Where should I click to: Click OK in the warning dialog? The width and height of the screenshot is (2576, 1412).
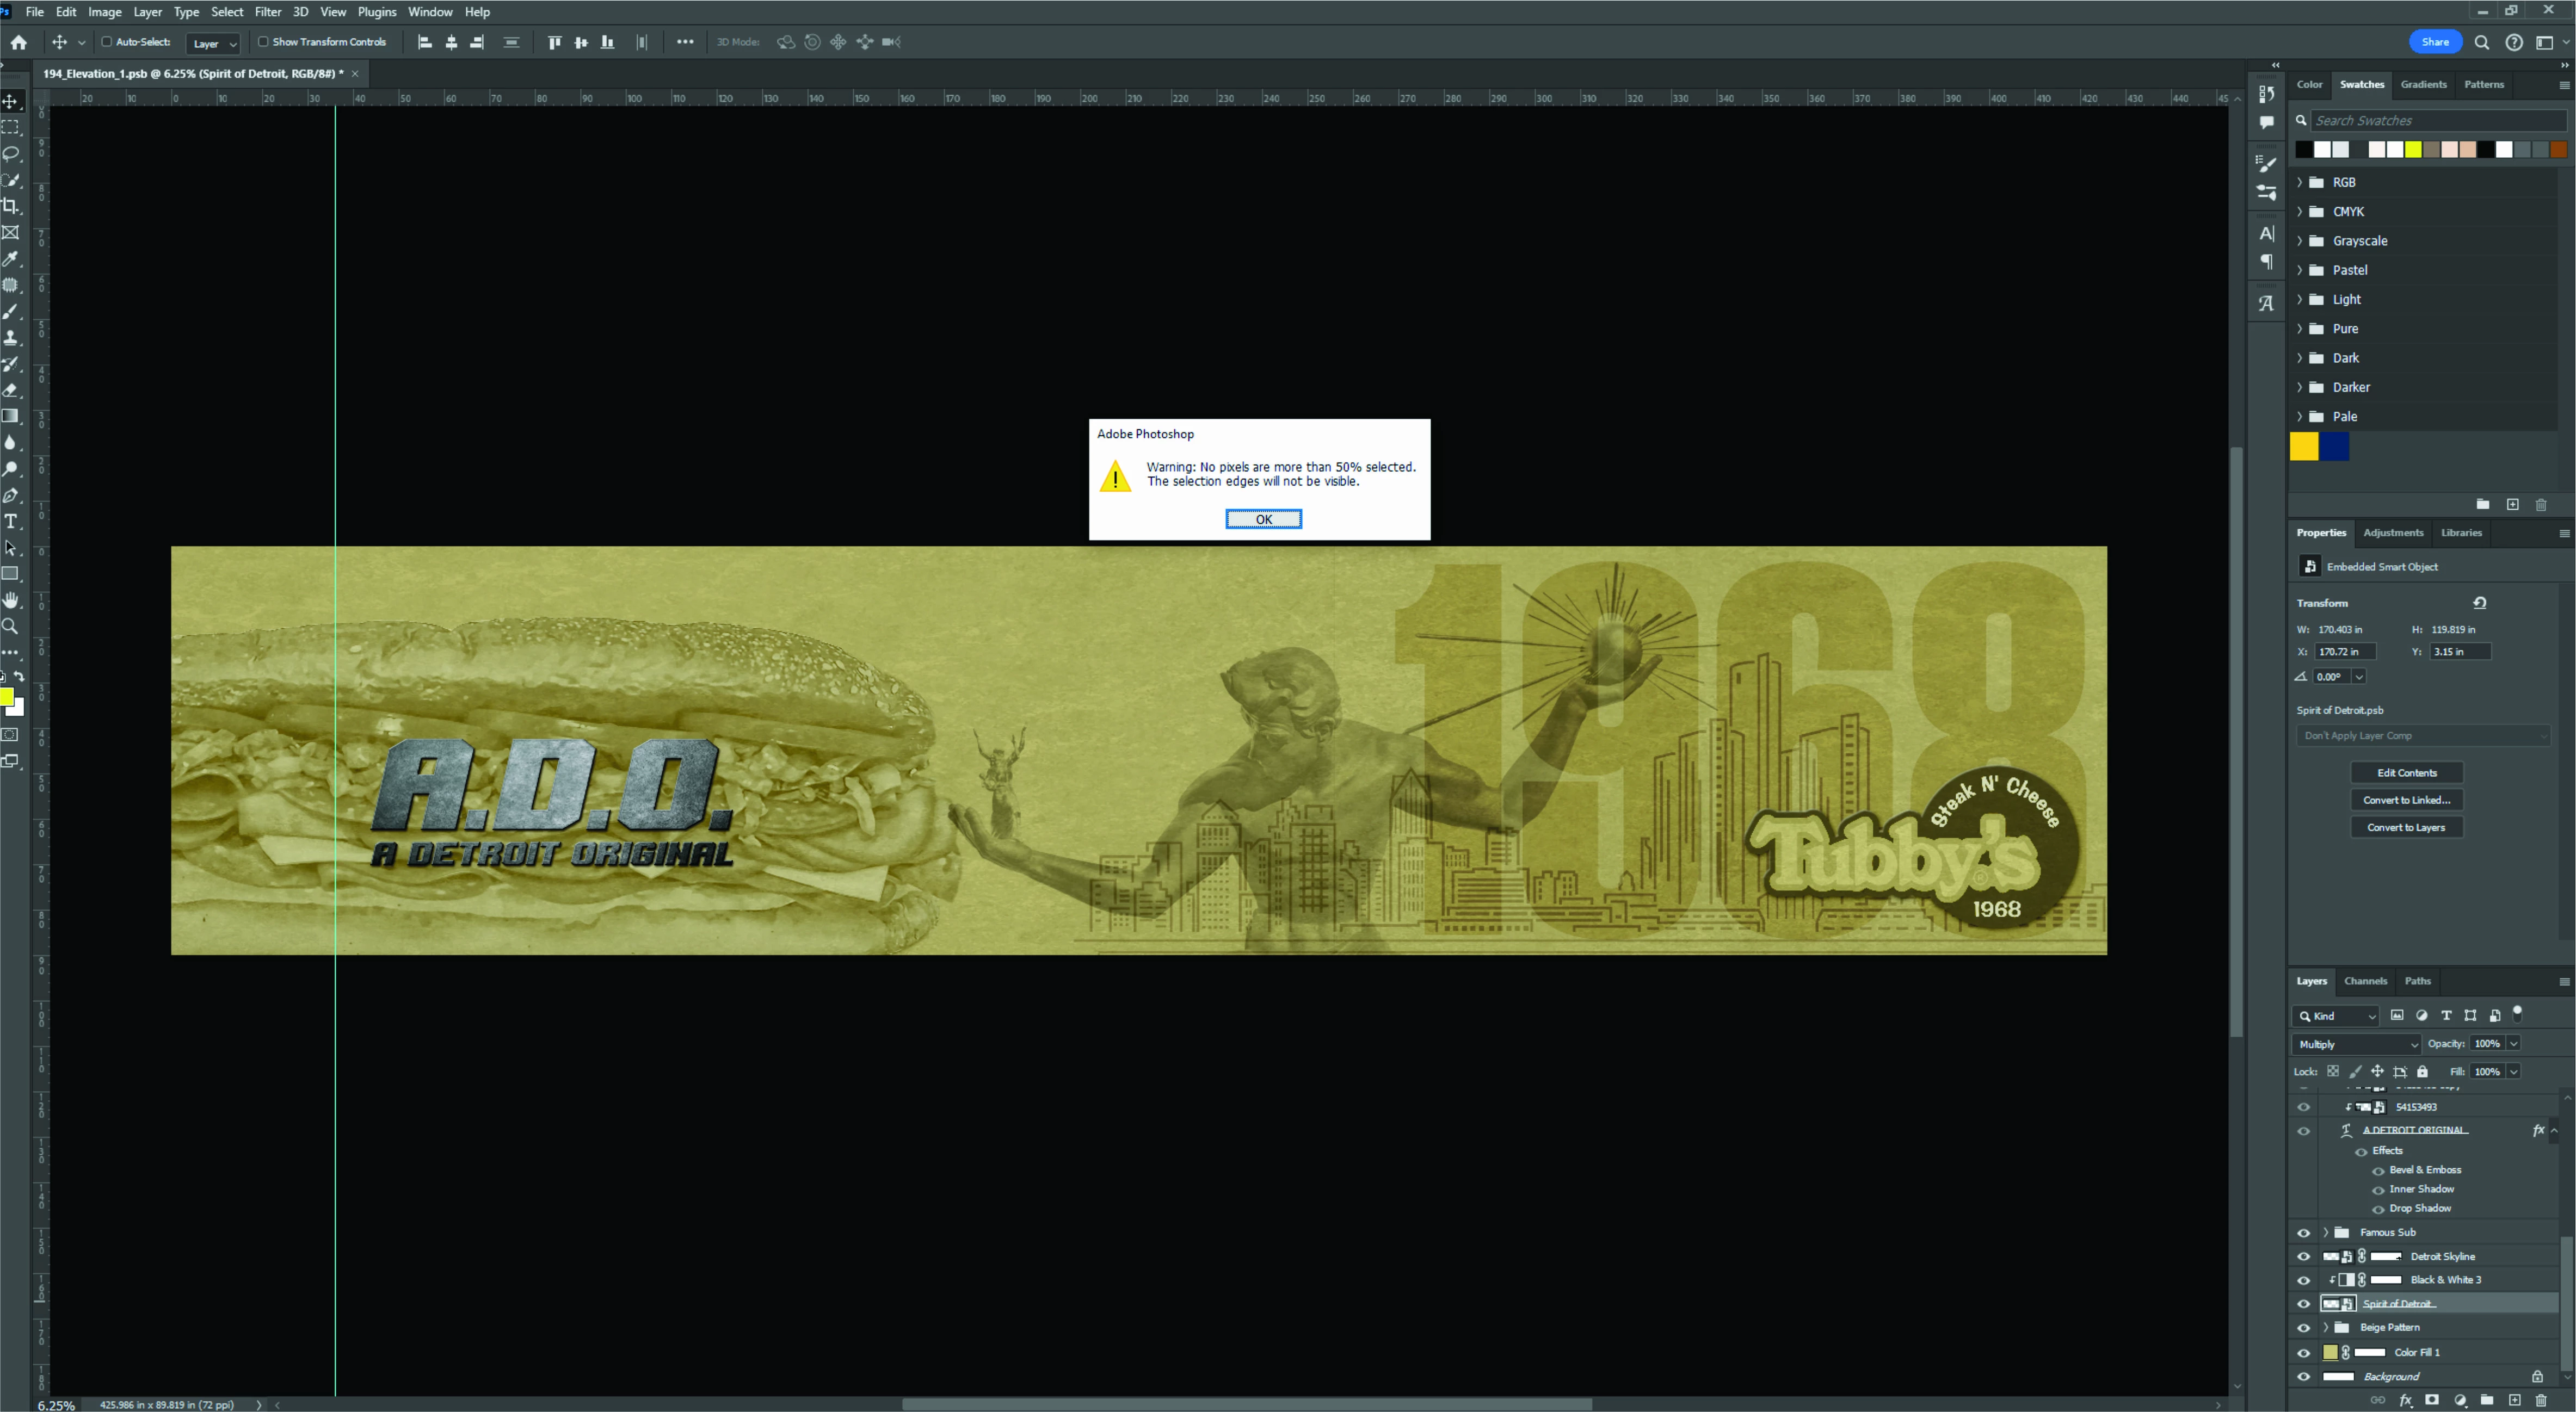pyautogui.click(x=1263, y=519)
